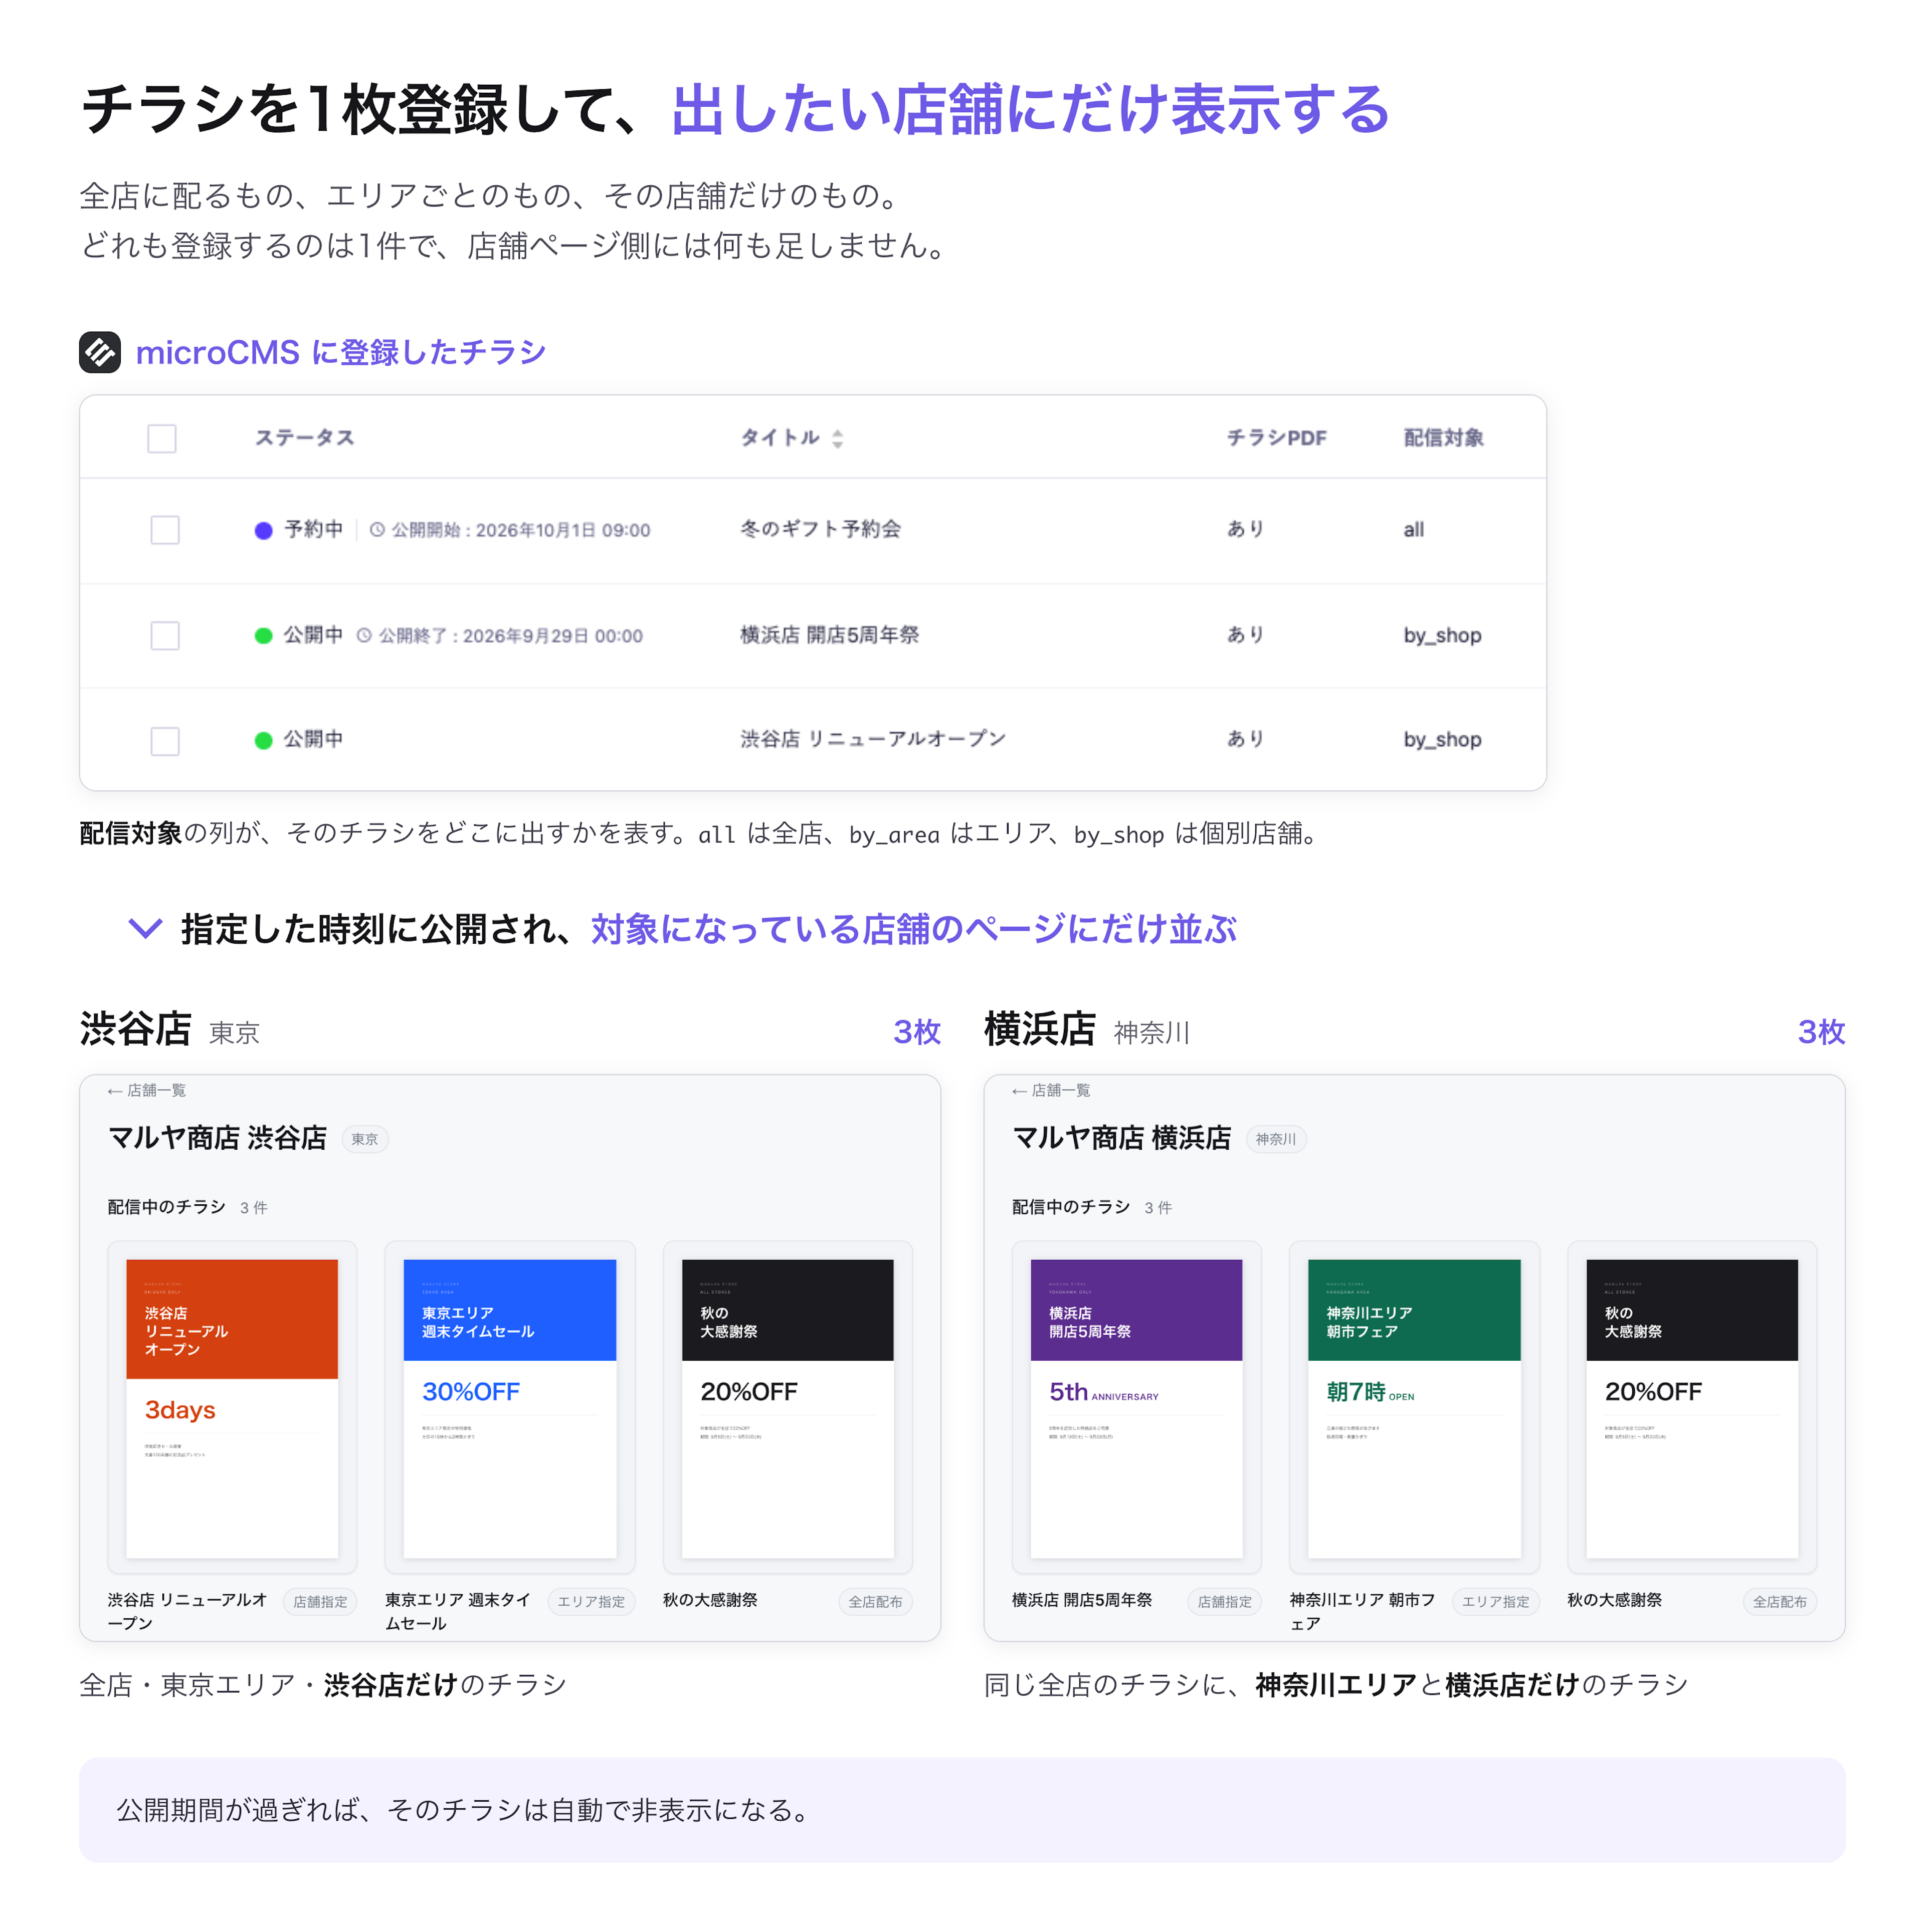Open the 神奈川エリア 朝市フェア flyer thumbnail
This screenshot has height=1932, width=1925.
pos(1414,1408)
